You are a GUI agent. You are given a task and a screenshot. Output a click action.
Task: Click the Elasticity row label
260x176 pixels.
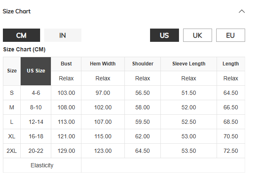tap(42, 165)
